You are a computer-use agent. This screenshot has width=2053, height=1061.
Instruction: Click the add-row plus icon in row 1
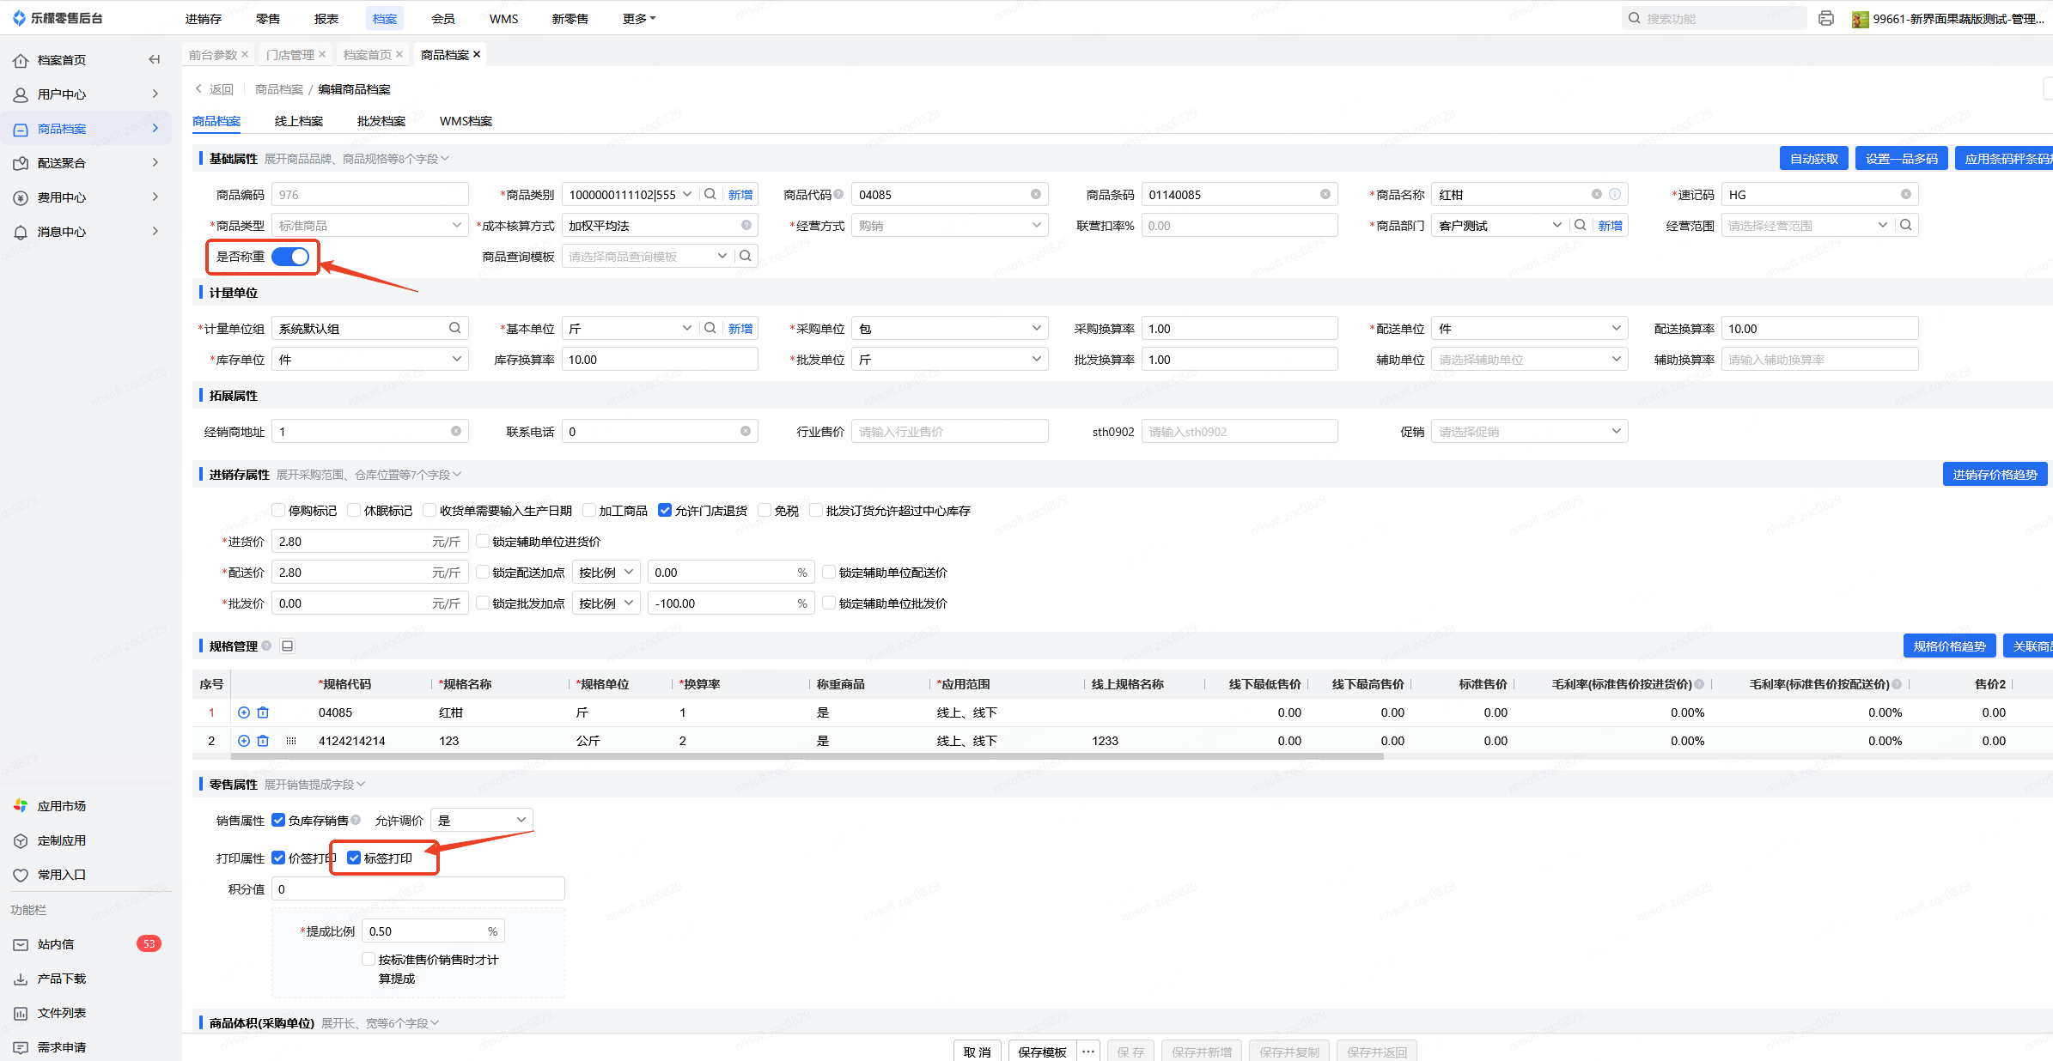(x=244, y=712)
